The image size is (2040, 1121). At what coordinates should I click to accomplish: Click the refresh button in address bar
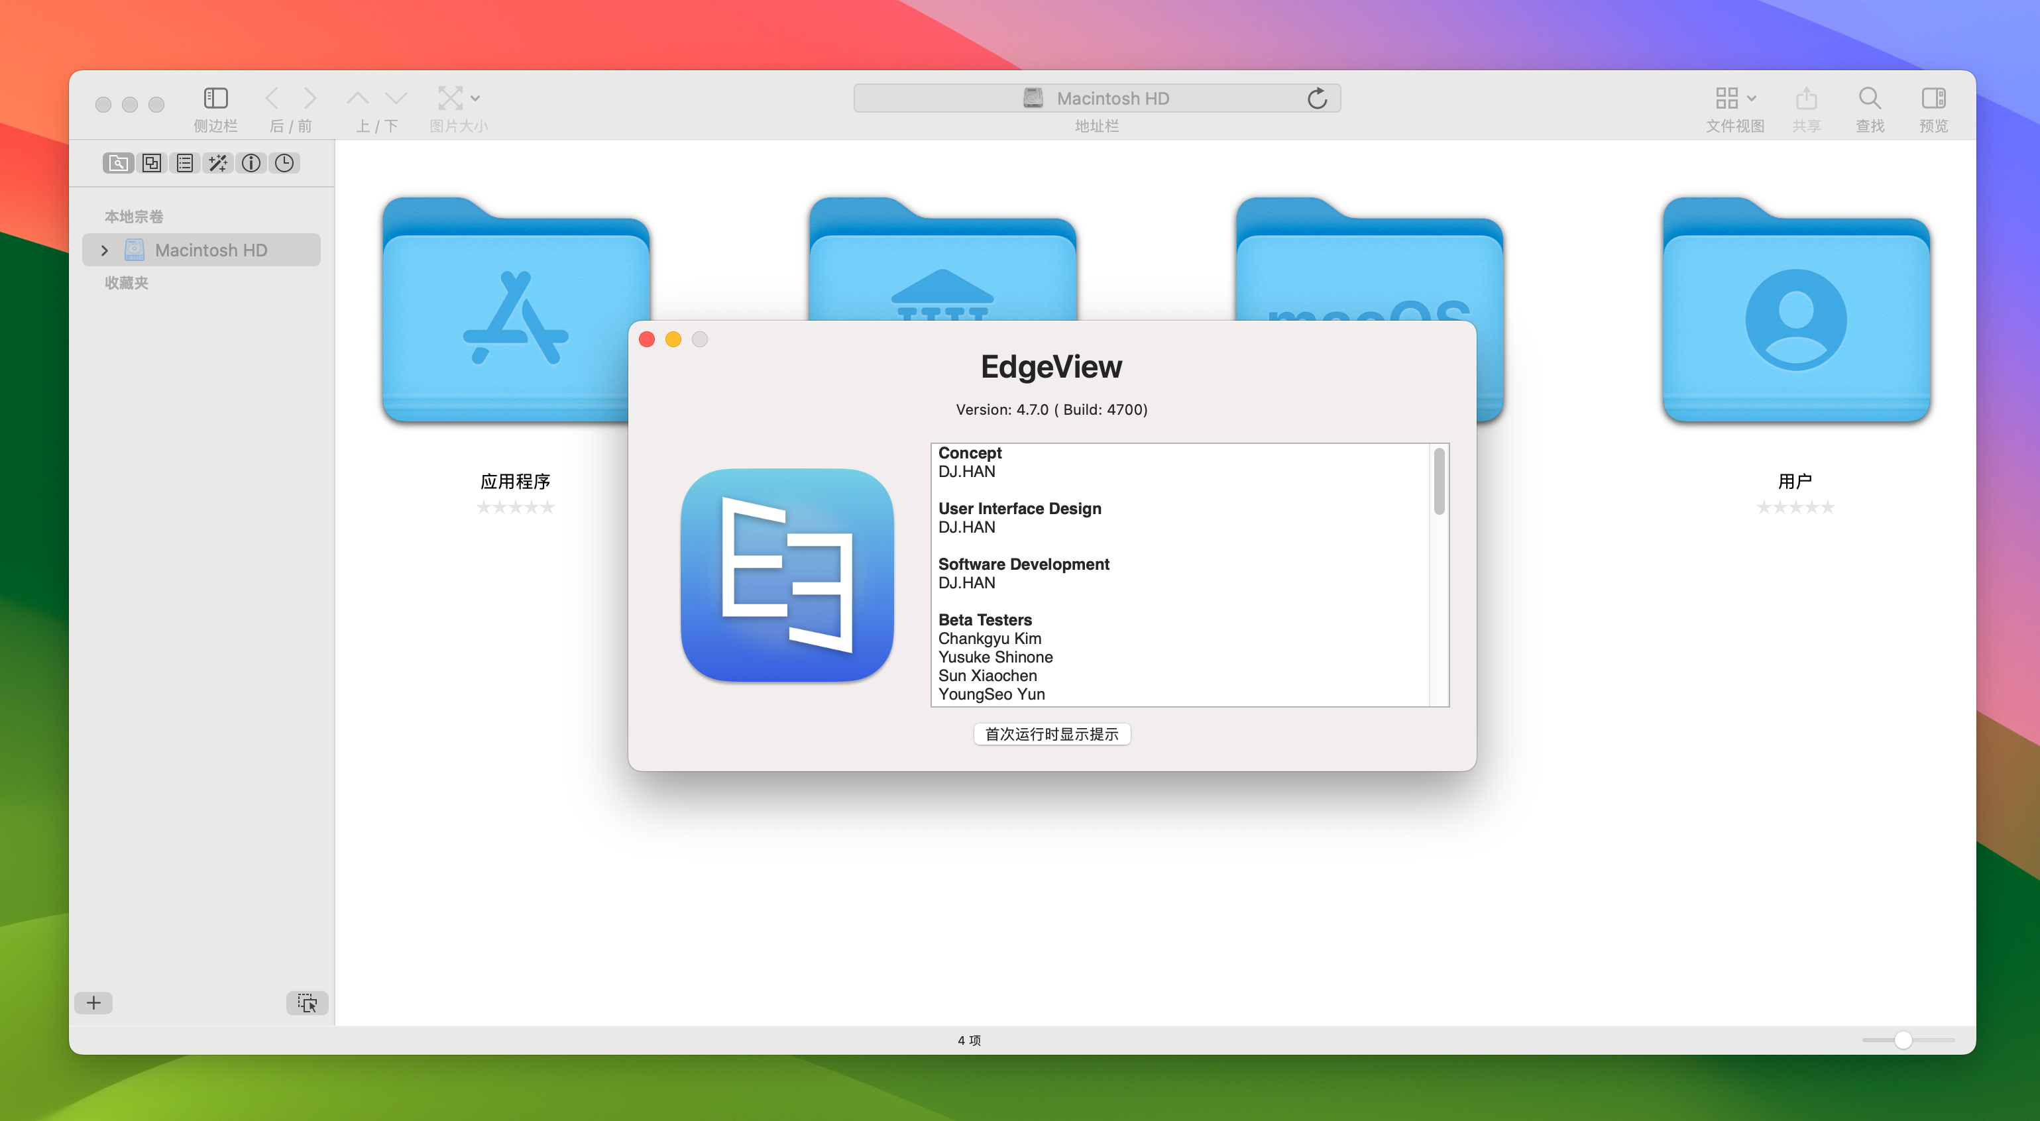(1317, 97)
